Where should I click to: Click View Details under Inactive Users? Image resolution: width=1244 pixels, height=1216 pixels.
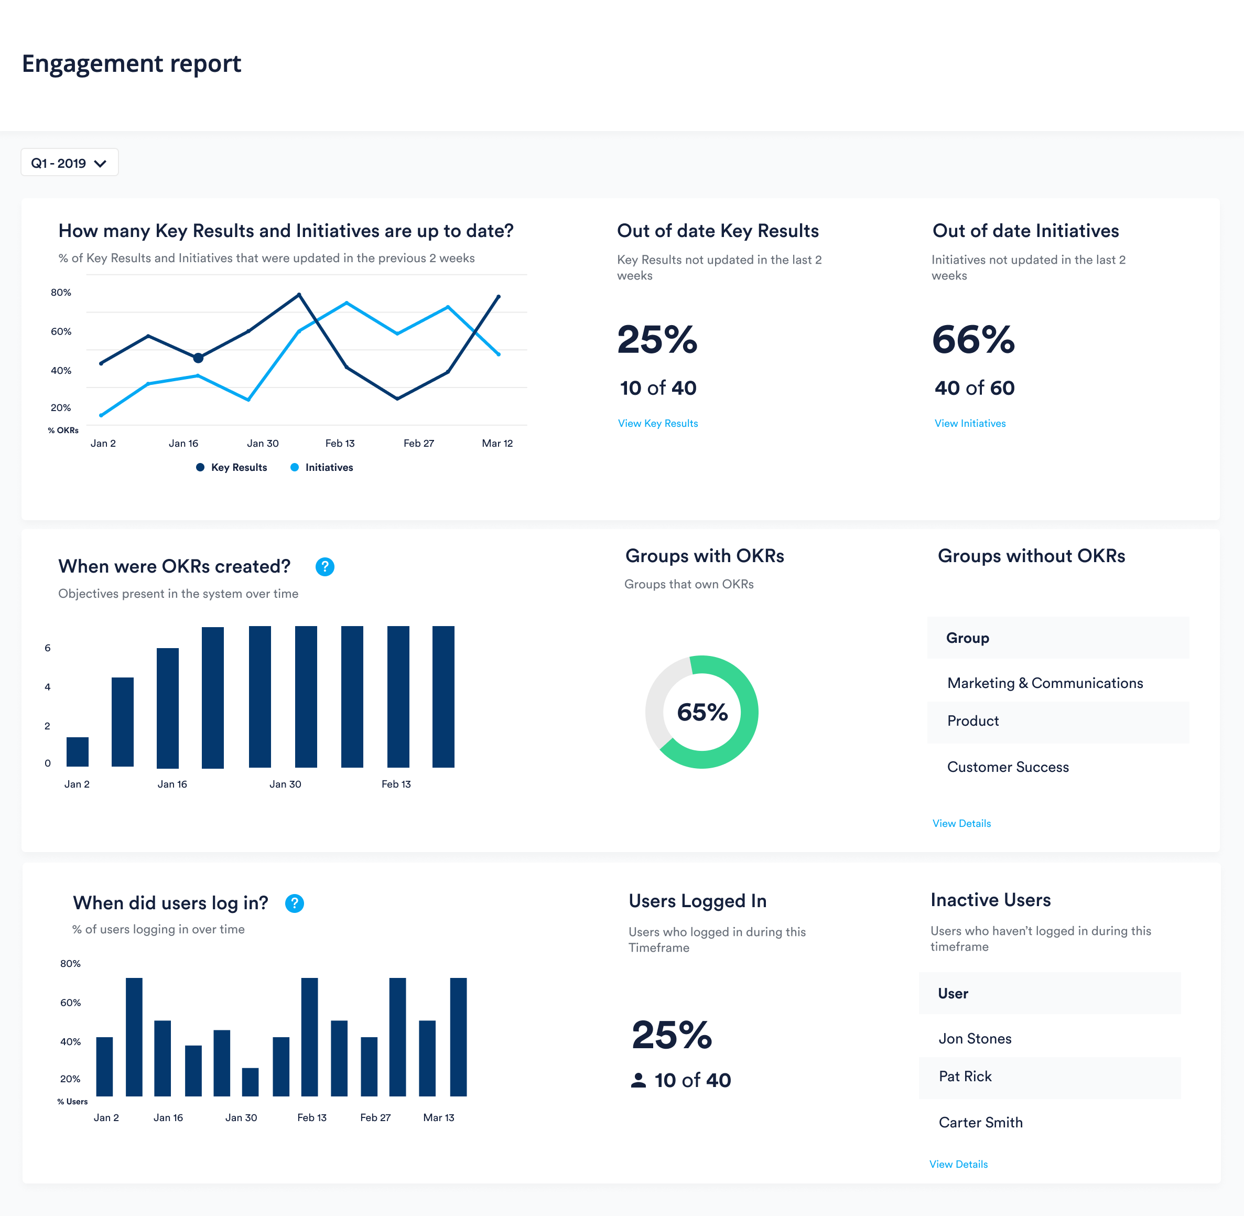tap(958, 1164)
